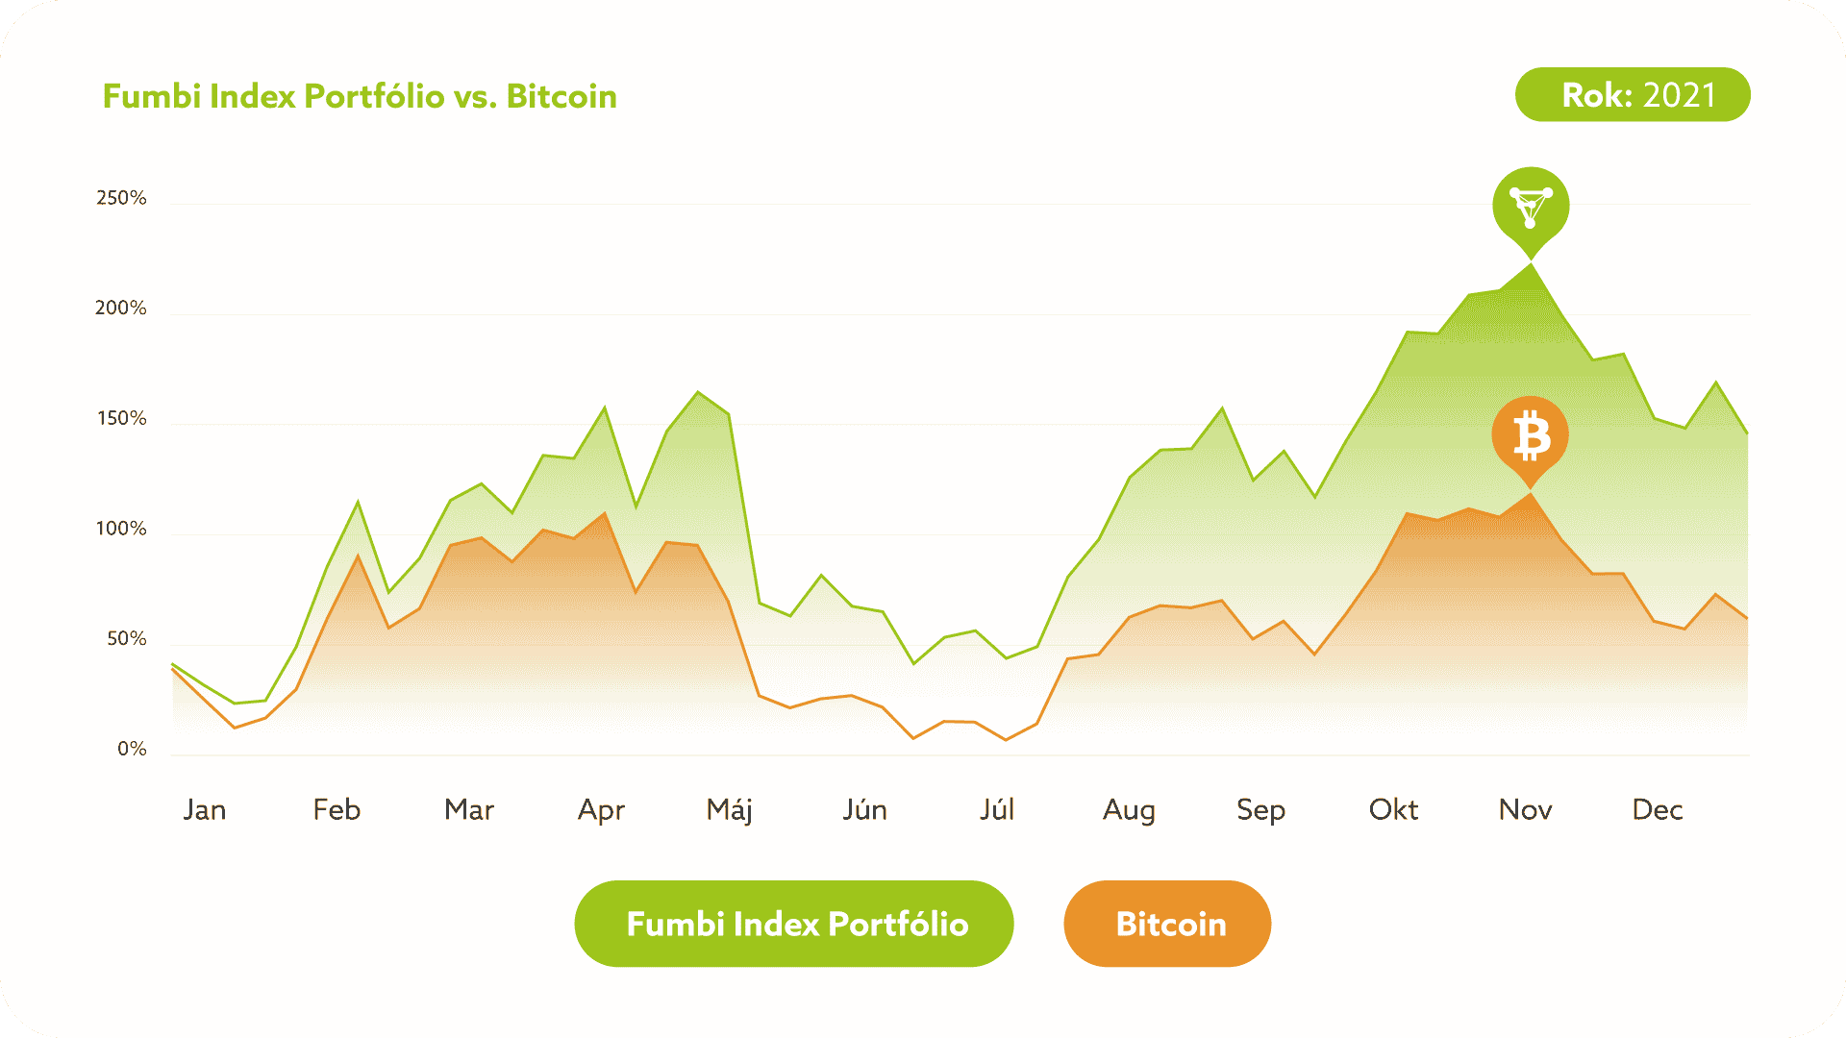Screen dimensions: 1846x1038
Task: Select the Jan month label
Action: point(205,809)
